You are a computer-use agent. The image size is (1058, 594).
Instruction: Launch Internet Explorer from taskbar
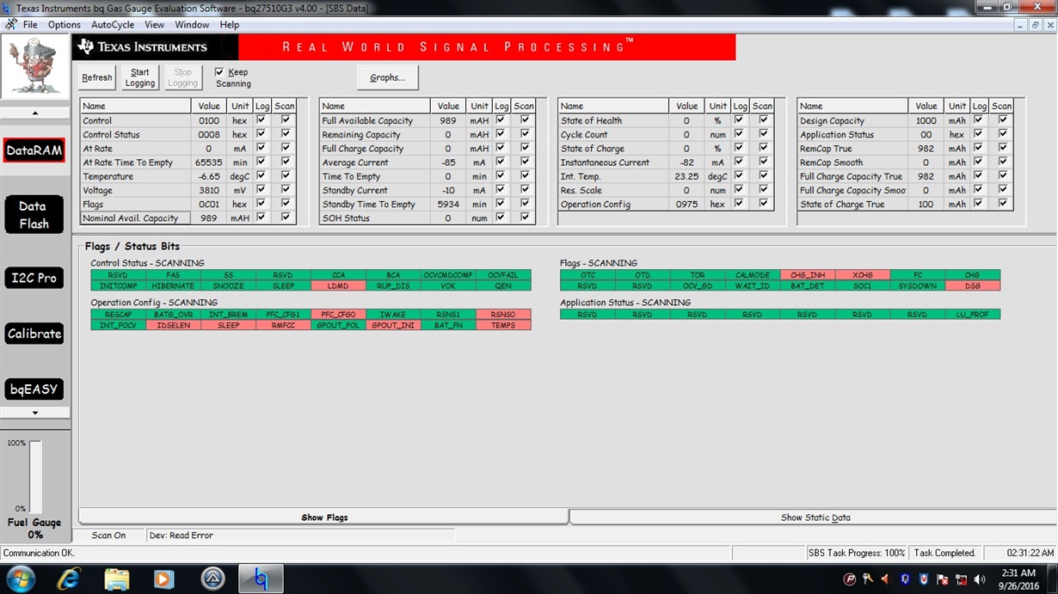tap(69, 579)
